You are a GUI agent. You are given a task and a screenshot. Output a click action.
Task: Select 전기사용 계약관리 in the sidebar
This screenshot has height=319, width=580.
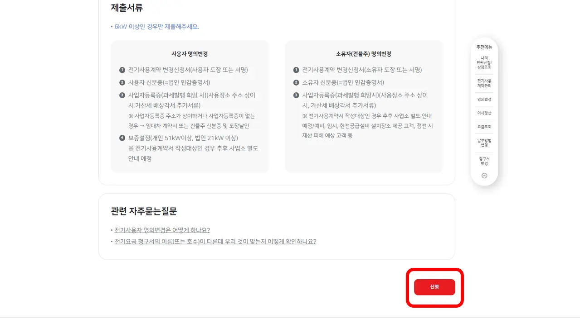pos(484,83)
